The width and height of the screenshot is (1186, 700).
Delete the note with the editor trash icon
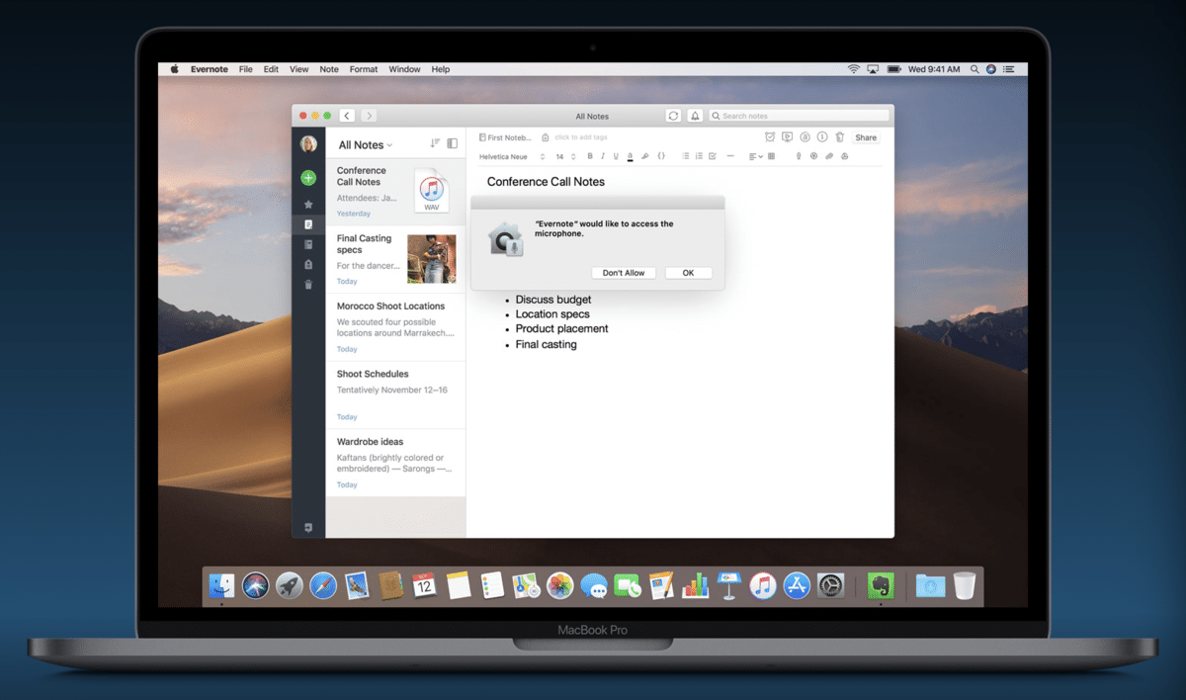coord(840,137)
